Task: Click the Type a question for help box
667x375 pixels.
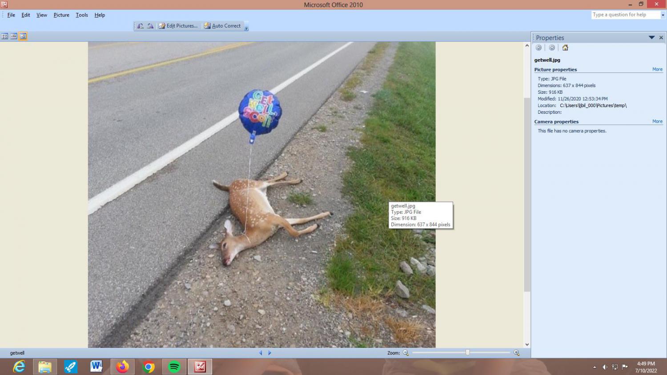Action: pyautogui.click(x=626, y=15)
